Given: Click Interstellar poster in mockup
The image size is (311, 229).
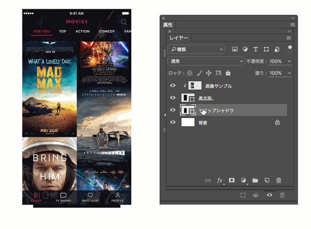Looking at the screenshot, I should coord(104,127).
